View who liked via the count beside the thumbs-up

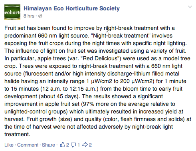pos(67,145)
